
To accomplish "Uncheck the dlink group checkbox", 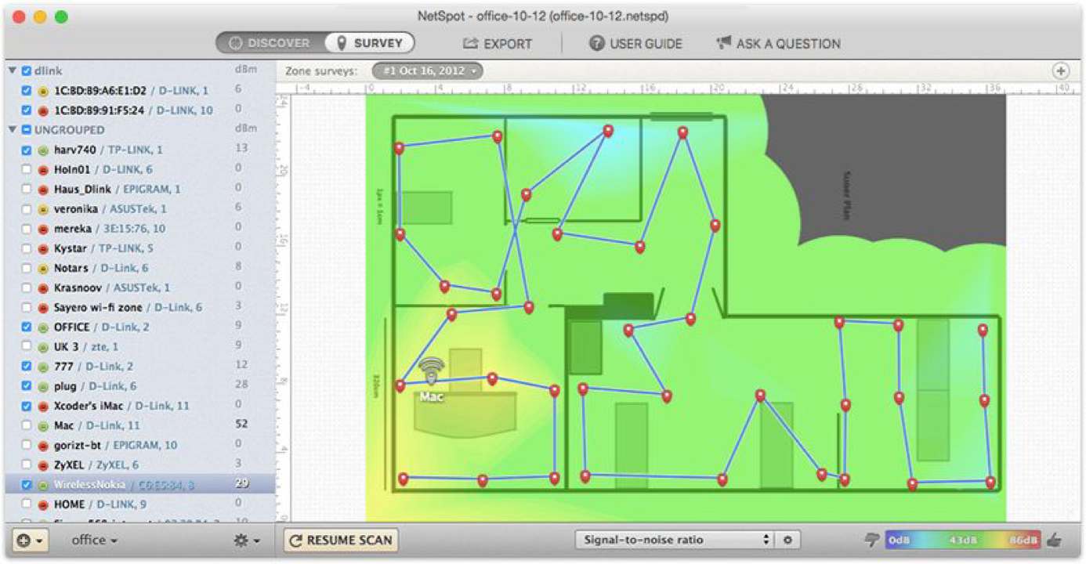I will pos(27,70).
